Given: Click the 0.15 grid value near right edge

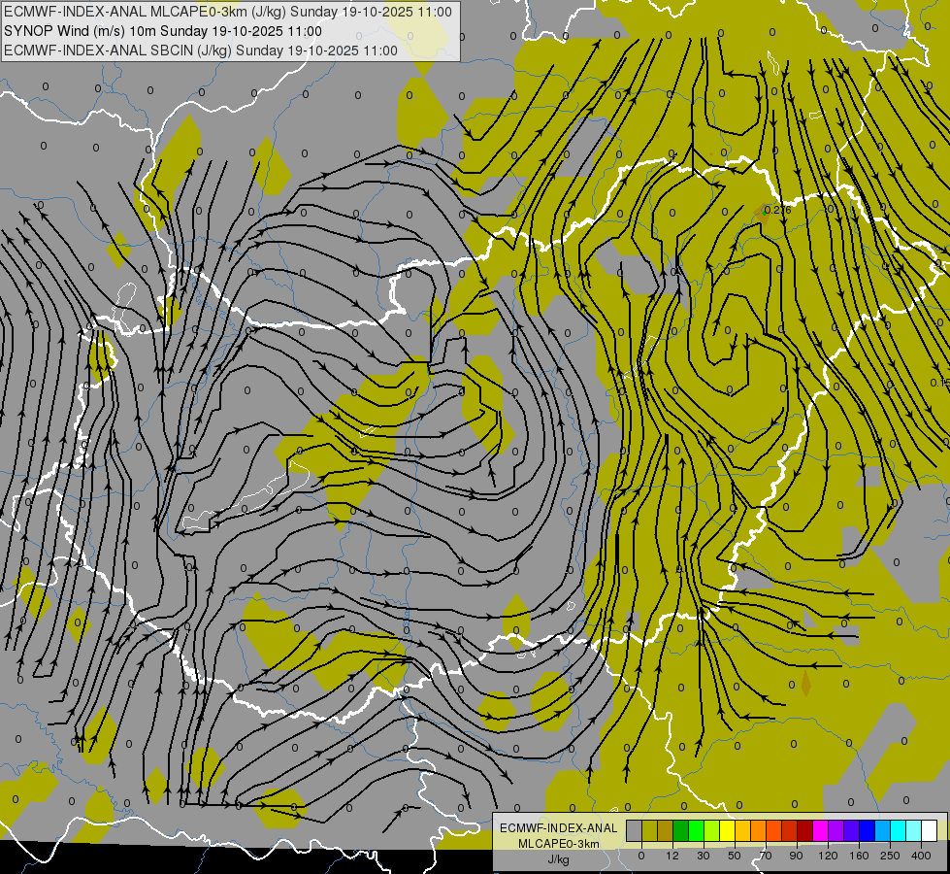Looking at the screenshot, I should [x=939, y=383].
